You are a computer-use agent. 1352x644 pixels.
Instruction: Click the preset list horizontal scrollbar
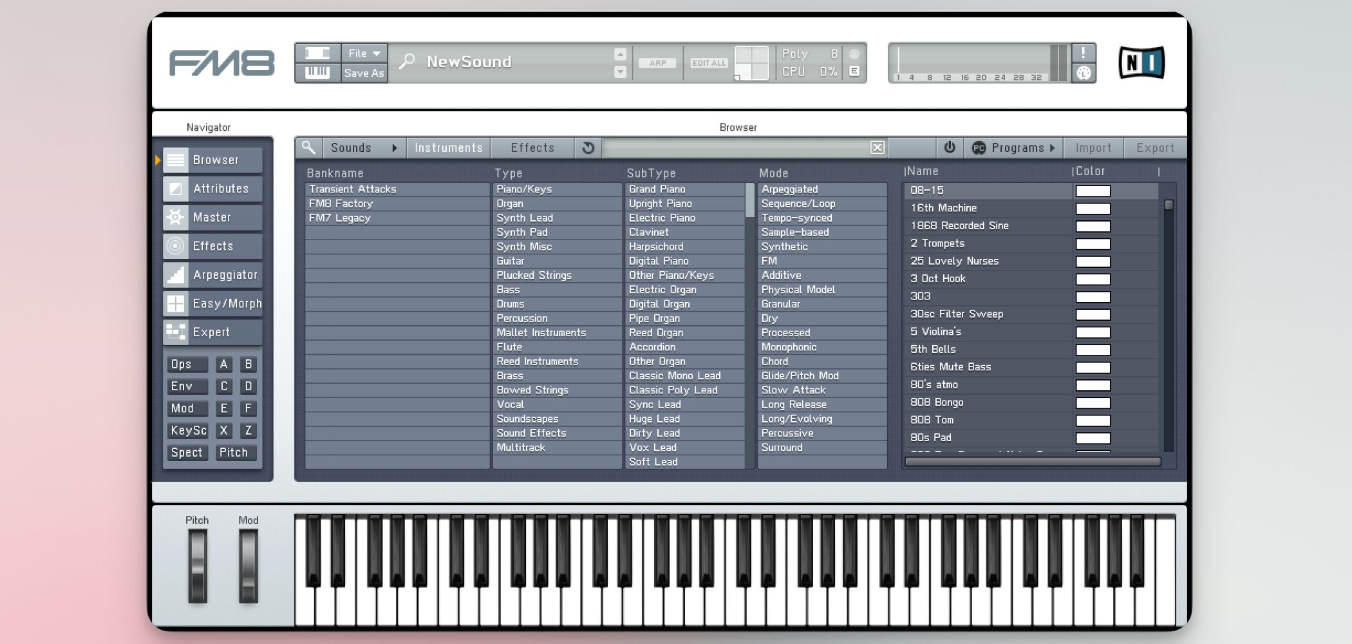[x=1033, y=462]
